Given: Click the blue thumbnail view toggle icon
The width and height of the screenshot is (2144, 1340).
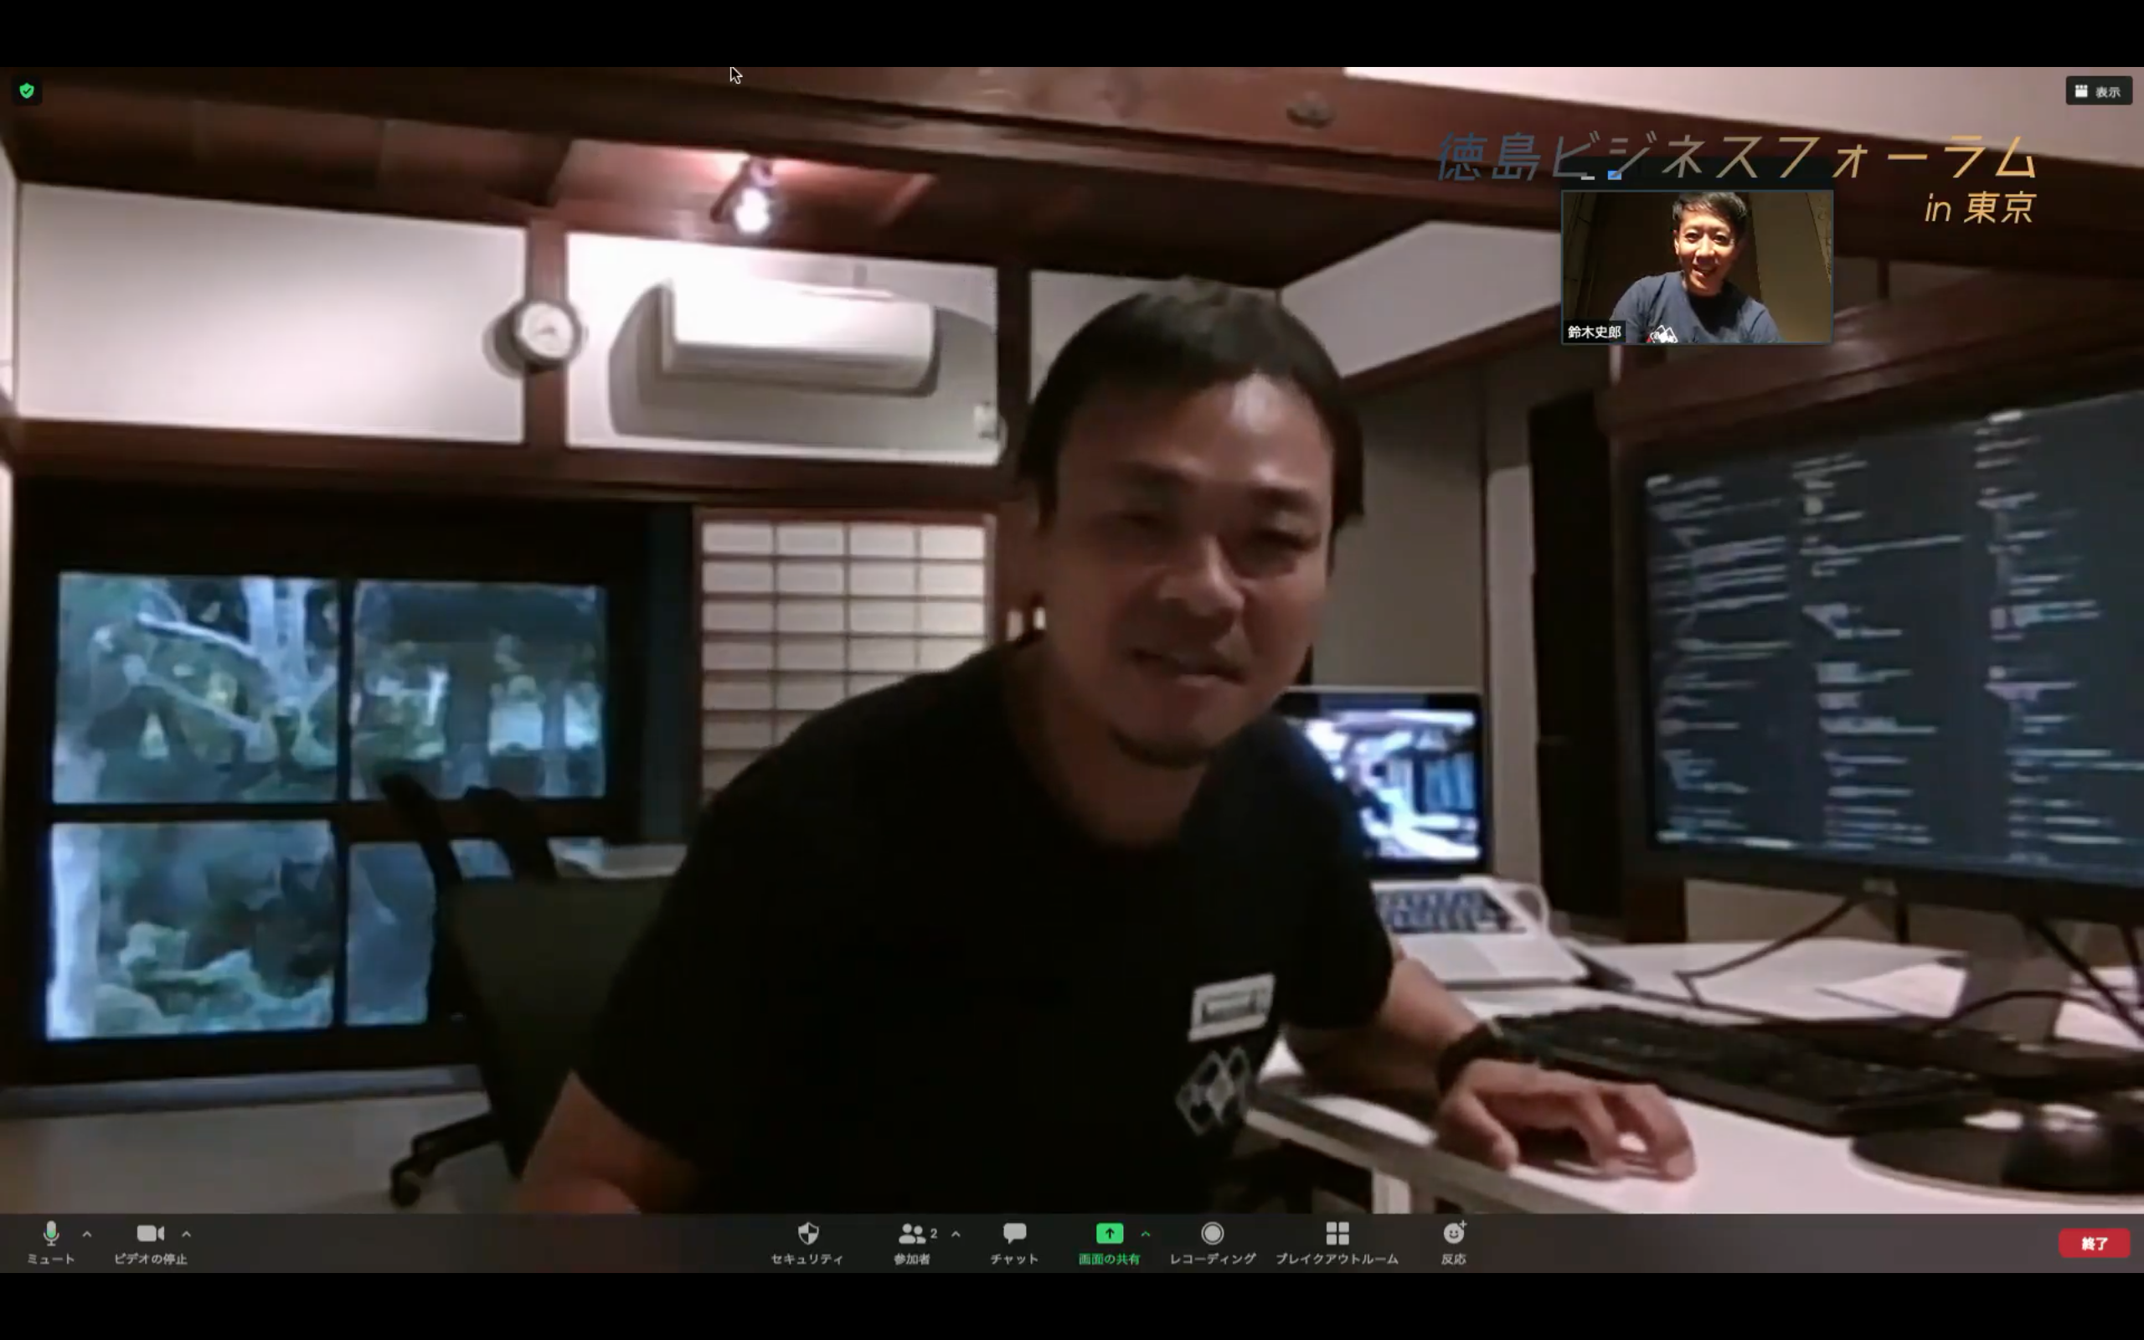Looking at the screenshot, I should pyautogui.click(x=1614, y=176).
